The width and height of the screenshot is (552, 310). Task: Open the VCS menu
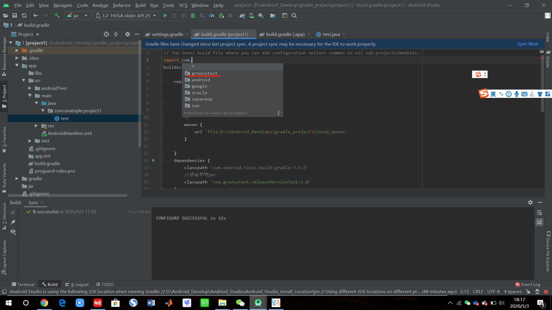183,5
